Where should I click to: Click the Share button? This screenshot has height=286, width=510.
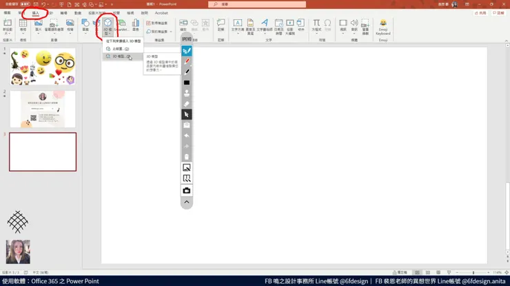[x=480, y=13]
